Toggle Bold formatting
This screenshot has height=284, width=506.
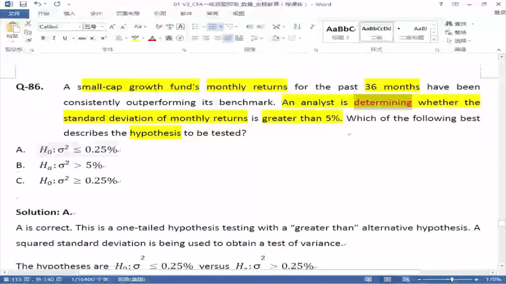[x=43, y=38]
